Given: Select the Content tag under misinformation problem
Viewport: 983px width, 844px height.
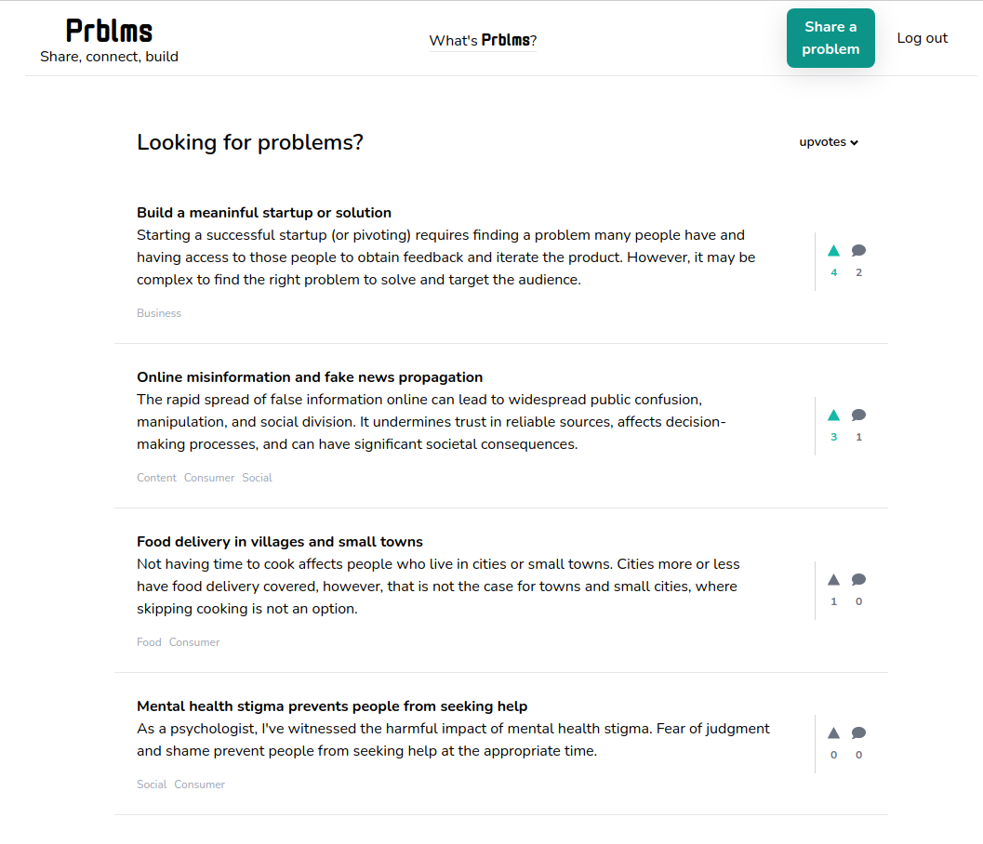Looking at the screenshot, I should 157,478.
